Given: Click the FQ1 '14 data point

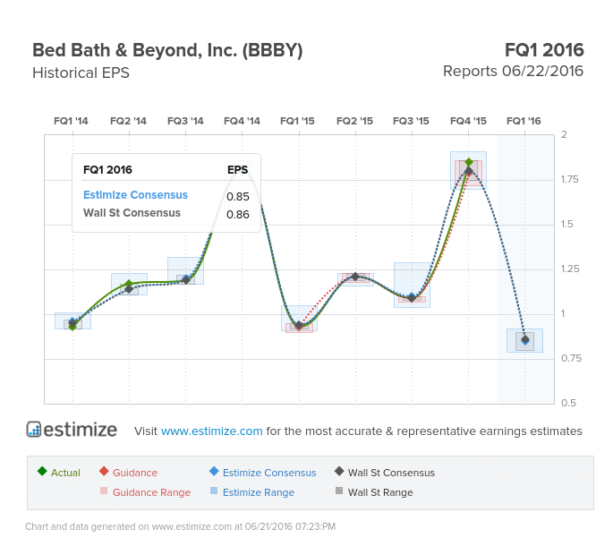Looking at the screenshot, I should pyautogui.click(x=72, y=323).
